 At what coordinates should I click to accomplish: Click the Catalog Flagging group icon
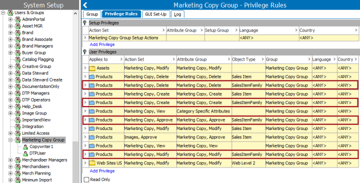tap(18, 59)
